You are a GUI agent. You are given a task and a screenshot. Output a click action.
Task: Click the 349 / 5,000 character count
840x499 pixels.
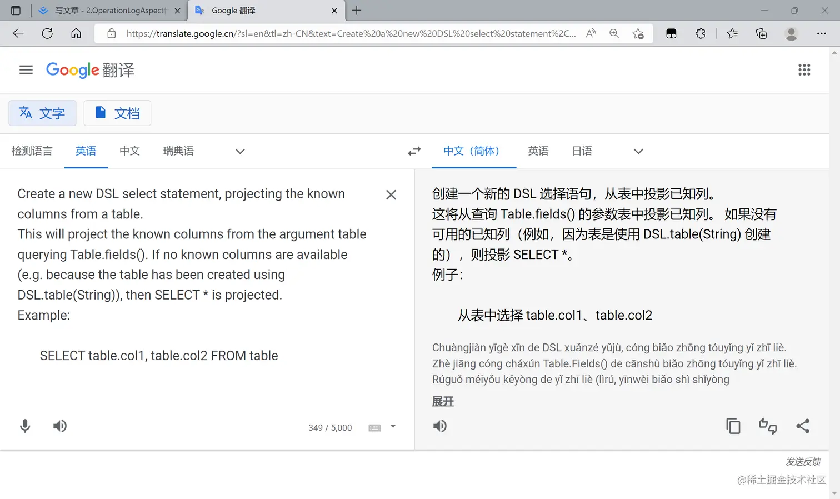coord(330,428)
